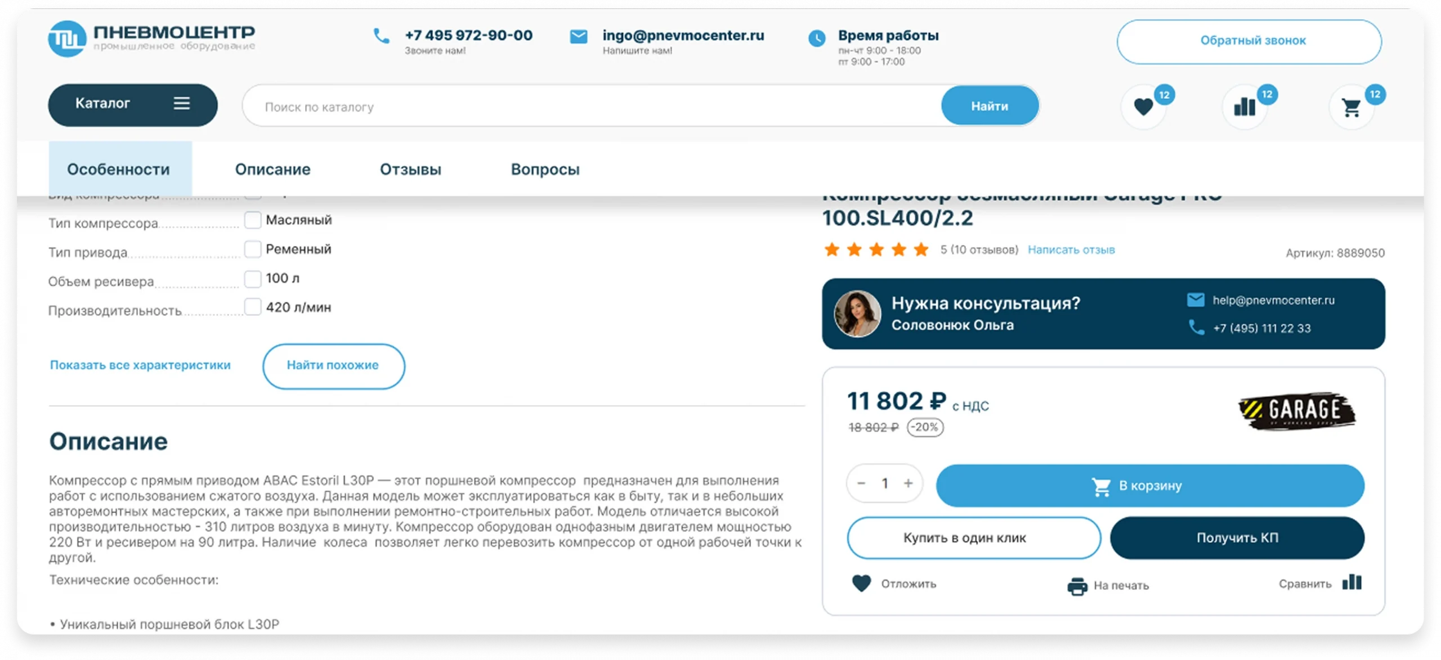
Task: Click the 5 (10 отзывов) rating text
Action: 979,250
